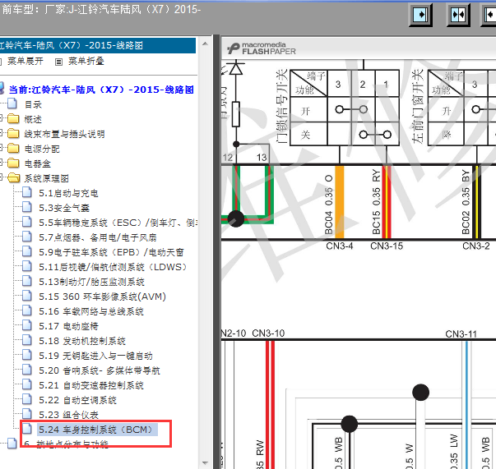Click wire label BC02 0.35 BY
Image resolution: width=496 pixels, height=469 pixels.
466,202
